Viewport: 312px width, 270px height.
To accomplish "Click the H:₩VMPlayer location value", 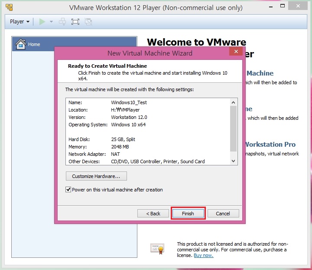I will (125, 110).
